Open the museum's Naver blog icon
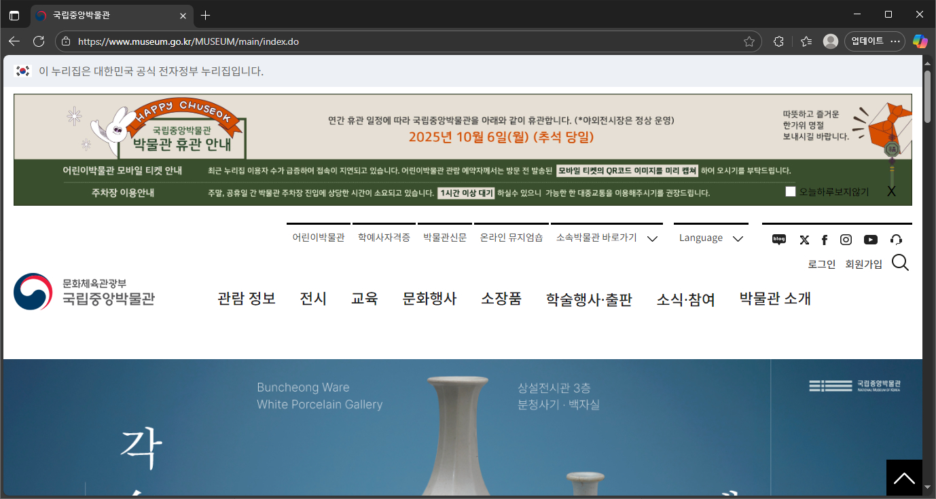The height and width of the screenshot is (499, 936). coord(779,240)
